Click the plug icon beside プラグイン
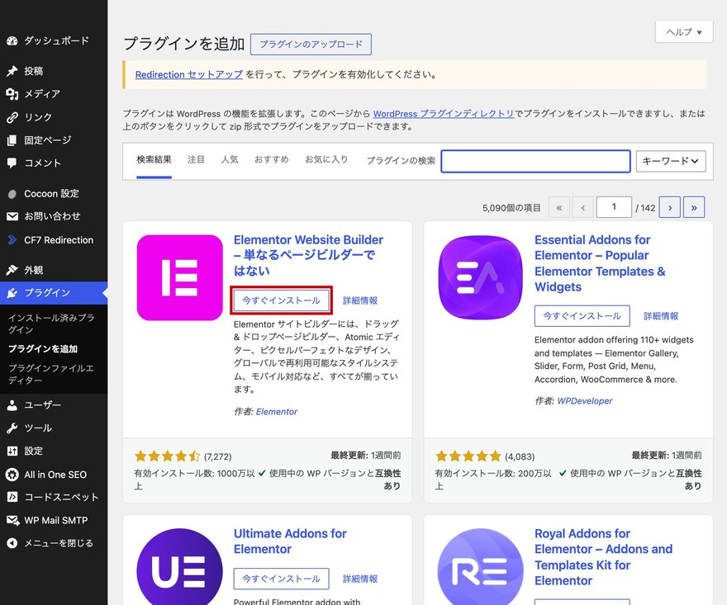The image size is (727, 605). tap(12, 293)
